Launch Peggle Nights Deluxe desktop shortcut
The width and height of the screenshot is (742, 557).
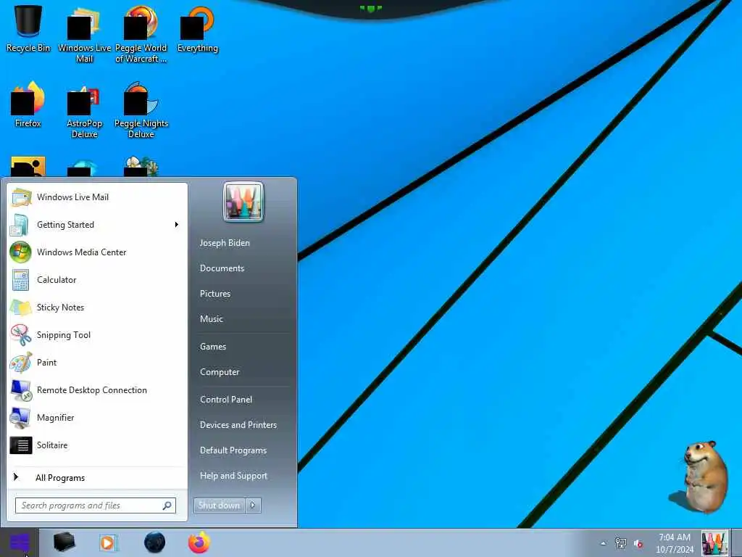pyautogui.click(x=141, y=110)
